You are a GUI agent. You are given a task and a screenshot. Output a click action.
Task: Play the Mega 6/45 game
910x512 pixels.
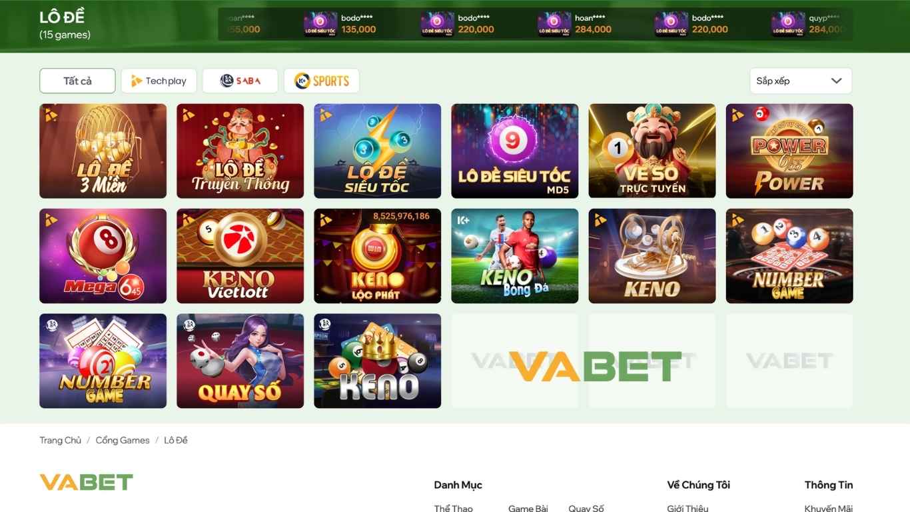coord(103,256)
